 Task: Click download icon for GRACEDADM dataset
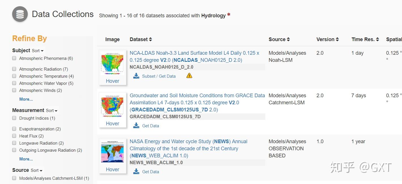pyautogui.click(x=136, y=126)
